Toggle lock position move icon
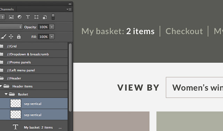 pos(11,37)
